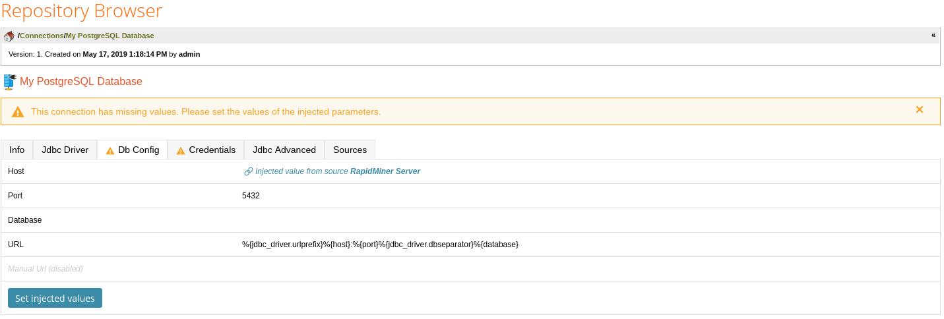Dismiss the missing values alert
944x319 pixels.
919,109
